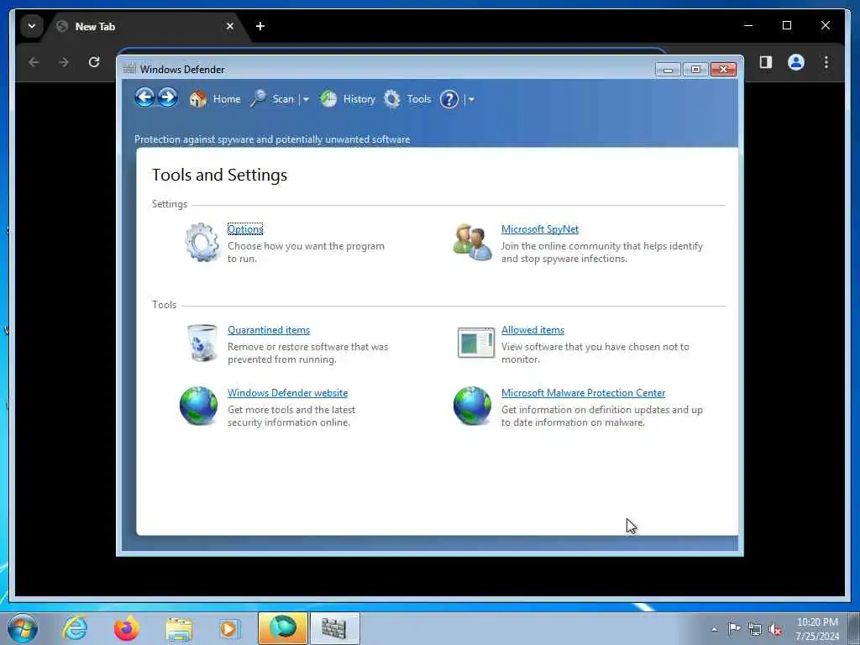Show hidden tray icons arrow
860x645 pixels.
point(714,630)
